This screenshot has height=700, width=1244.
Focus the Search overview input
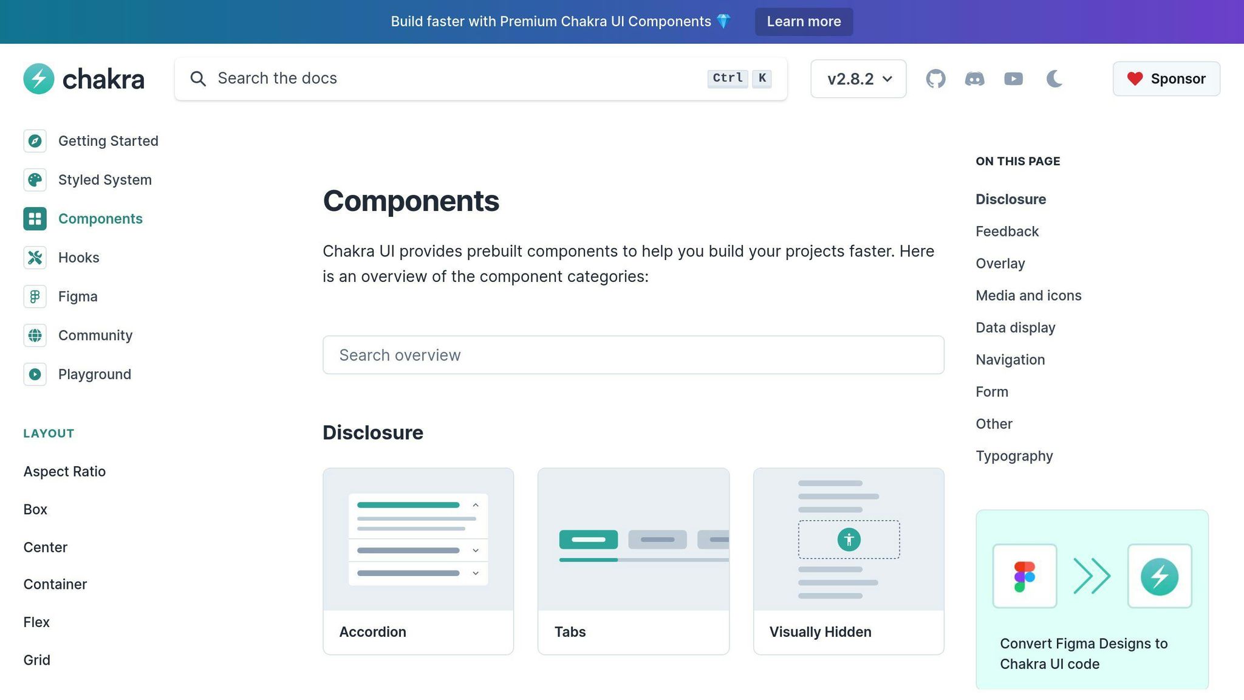(x=633, y=355)
